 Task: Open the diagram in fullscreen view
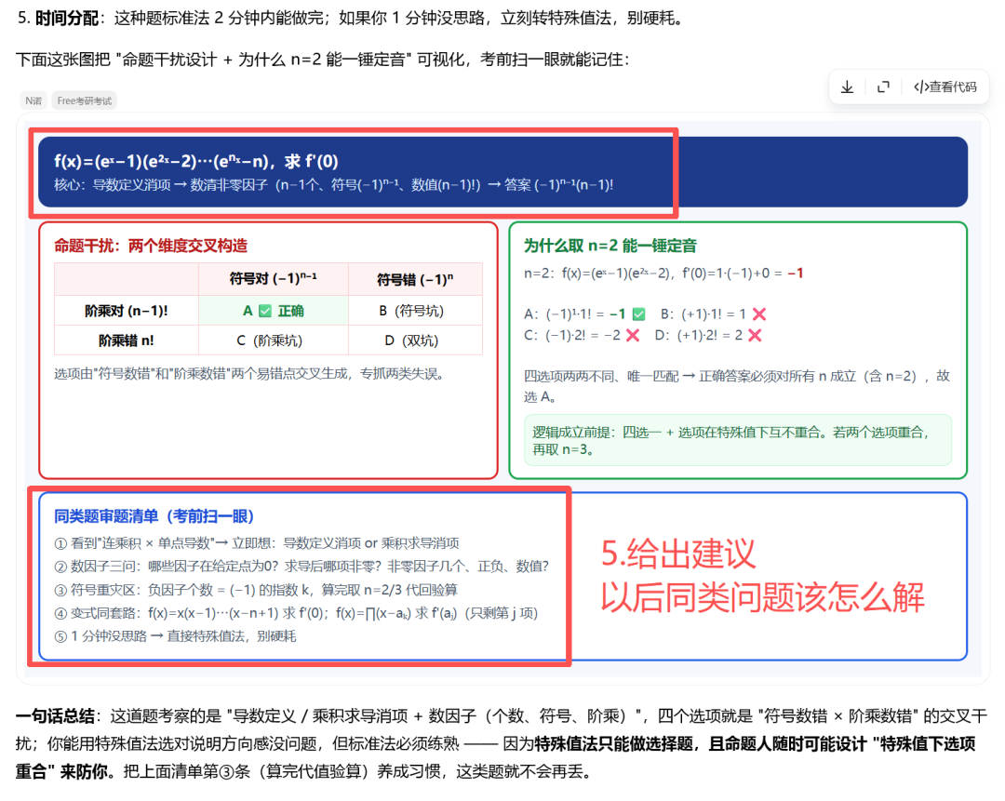883,87
